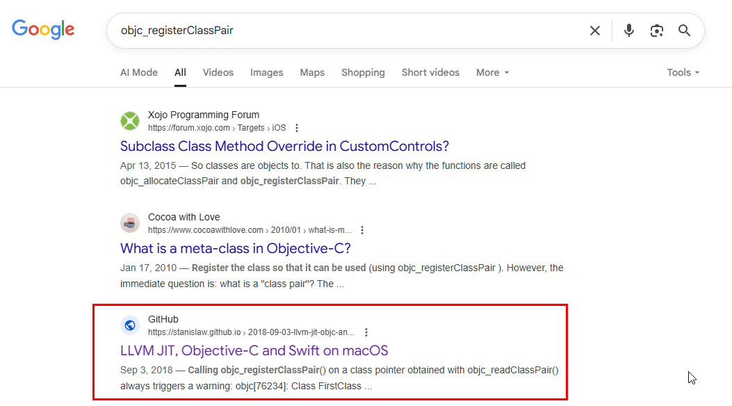Image resolution: width=732 pixels, height=406 pixels.
Task: Click the Google logo
Action: click(43, 29)
